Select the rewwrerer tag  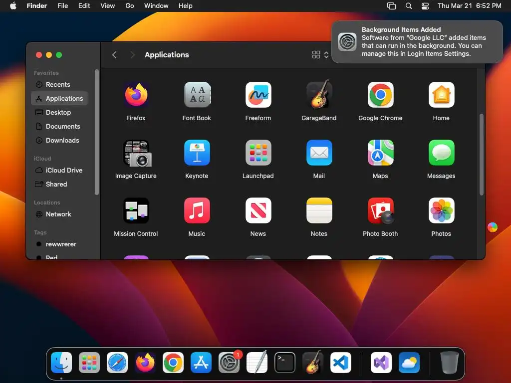coord(59,244)
